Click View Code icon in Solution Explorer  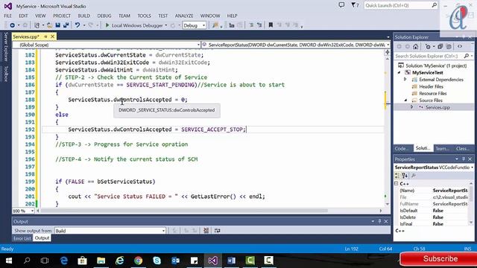coord(460,46)
